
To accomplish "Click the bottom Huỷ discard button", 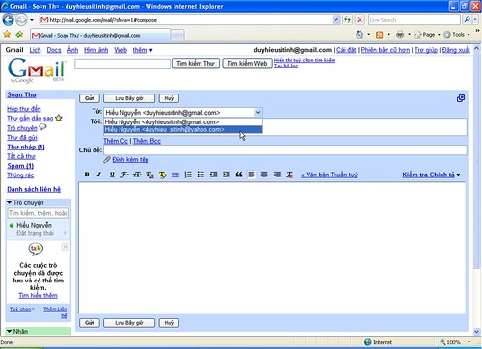I will (x=169, y=323).
